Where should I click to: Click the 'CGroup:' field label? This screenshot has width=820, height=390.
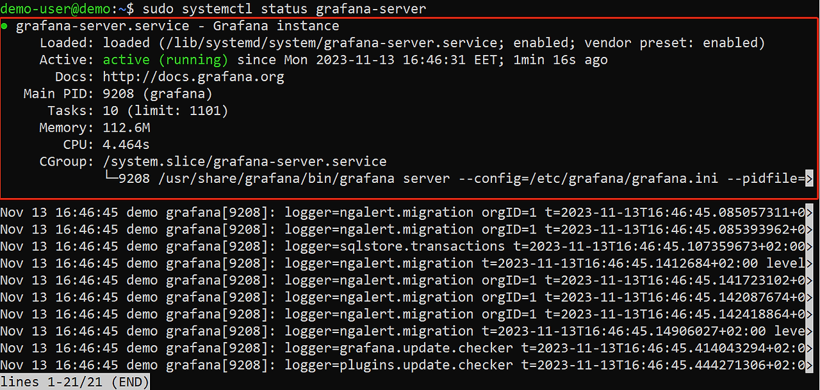tap(67, 162)
